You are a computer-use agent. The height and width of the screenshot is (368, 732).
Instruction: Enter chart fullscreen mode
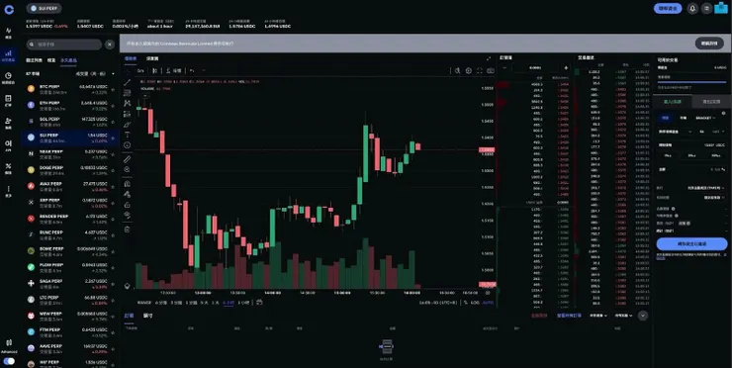(480, 70)
